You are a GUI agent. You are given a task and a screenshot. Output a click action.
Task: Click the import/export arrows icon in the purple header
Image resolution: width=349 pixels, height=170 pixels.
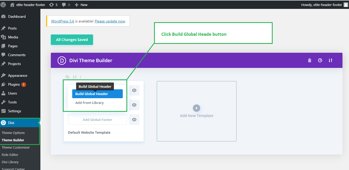(x=330, y=60)
